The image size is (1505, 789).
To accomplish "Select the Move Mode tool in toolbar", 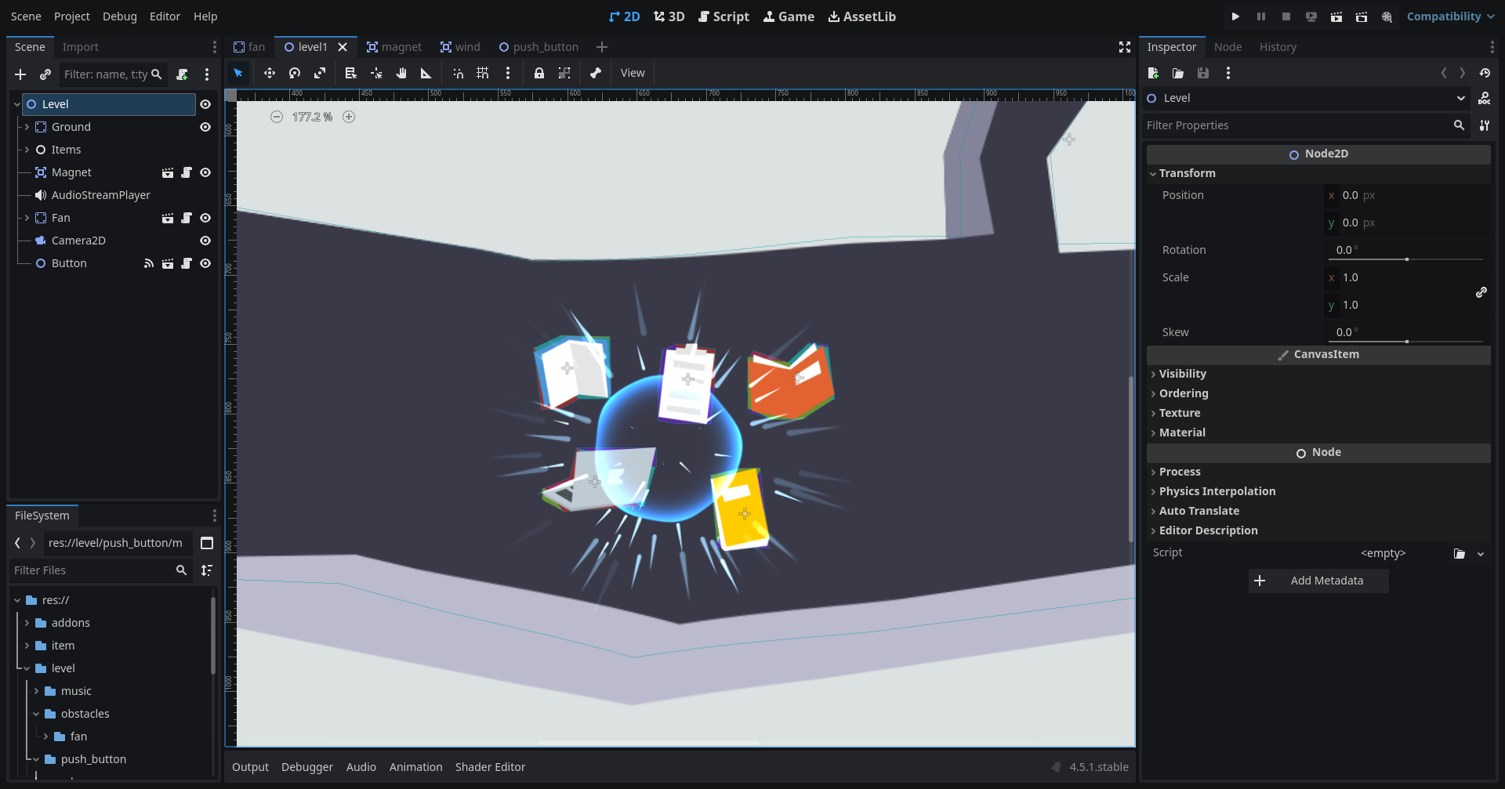I will (269, 73).
